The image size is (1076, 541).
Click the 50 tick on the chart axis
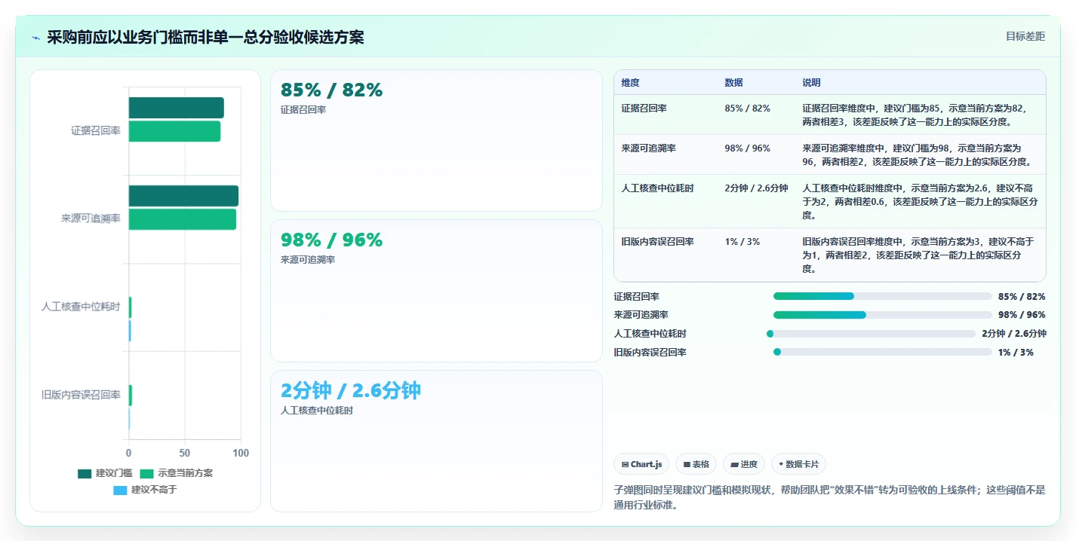tap(185, 453)
